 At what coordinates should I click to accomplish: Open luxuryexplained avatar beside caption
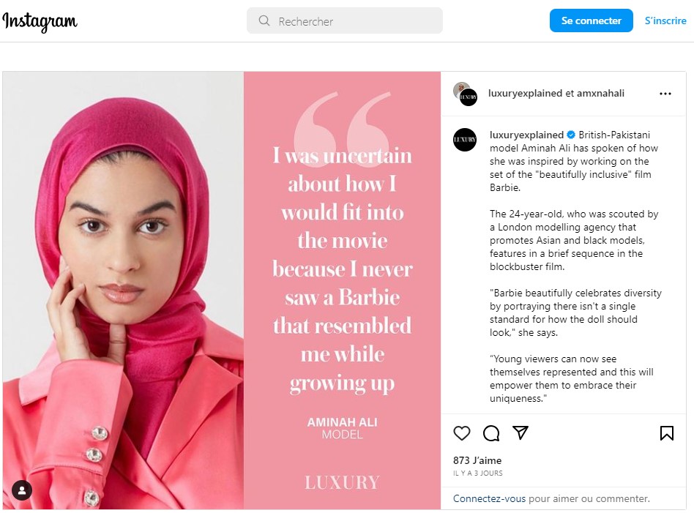465,140
